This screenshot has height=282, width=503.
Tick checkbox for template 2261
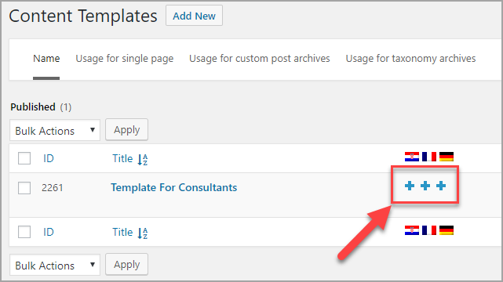point(24,188)
